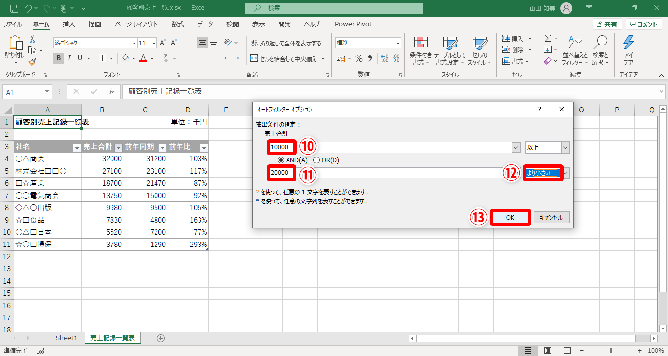Open the filter dropdown for 前年比 column
Viewport: 668px width, 356px height.
tap(204, 147)
